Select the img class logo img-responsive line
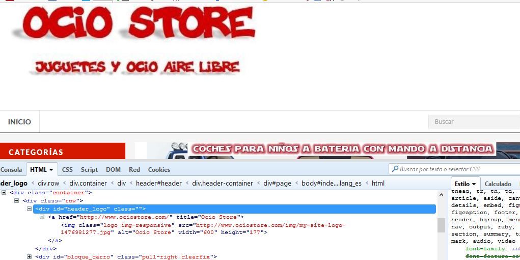Viewport: 520px width, 260px height. (203, 229)
